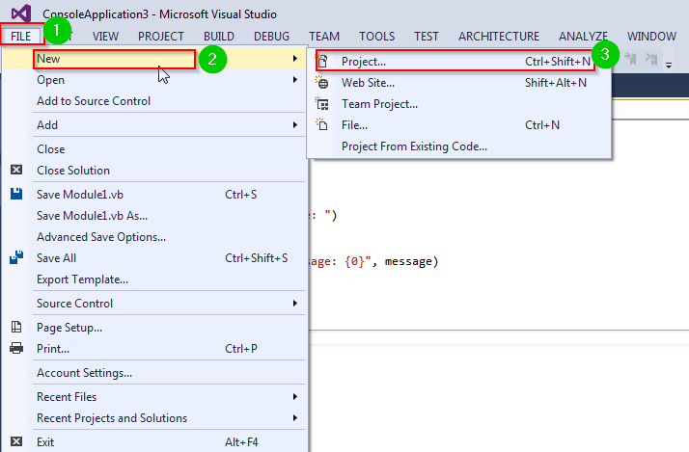Expand the Open submenu
The height and width of the screenshot is (452, 689).
[x=294, y=80]
